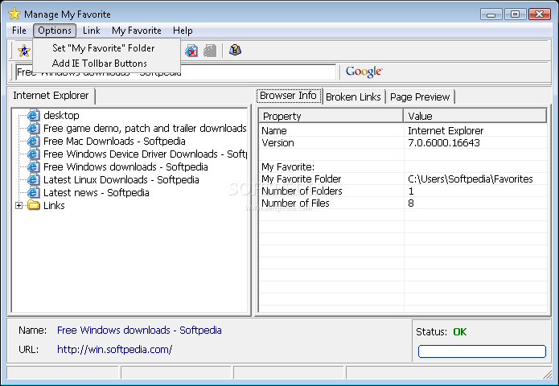Expand the Links folder node
This screenshot has height=386, width=559.
(x=18, y=205)
